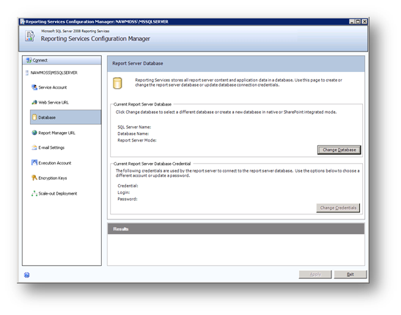
Task: Select the NAWMOSS\MSSQLSERVER server name text
Action: point(54,73)
